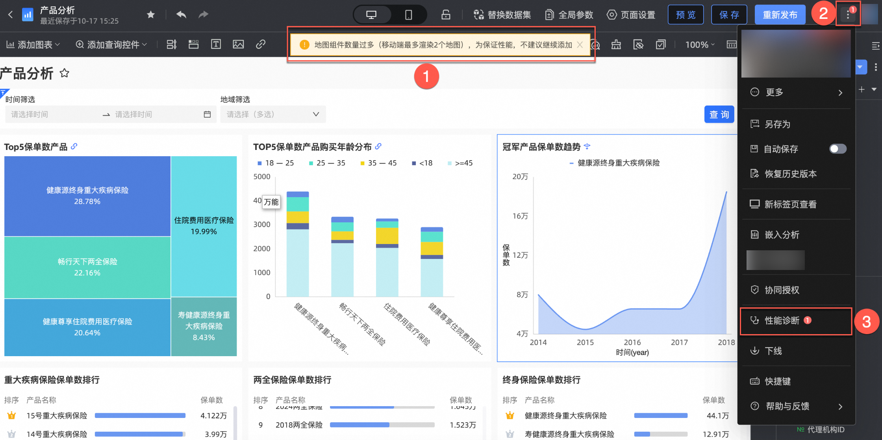Image resolution: width=882 pixels, height=440 pixels.
Task: Click the blue dropdown arrow in the right panel
Action: tap(860, 67)
